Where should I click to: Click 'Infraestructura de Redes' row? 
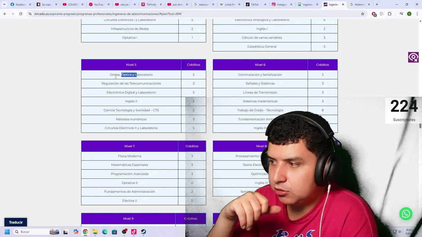143,29
